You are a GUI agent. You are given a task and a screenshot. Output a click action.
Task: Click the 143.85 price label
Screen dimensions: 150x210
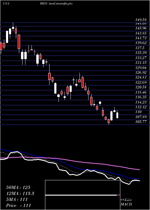tap(141, 33)
